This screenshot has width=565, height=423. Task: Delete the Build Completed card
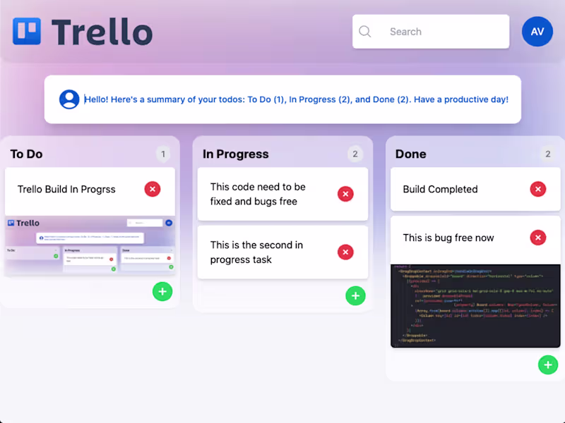[x=538, y=189]
